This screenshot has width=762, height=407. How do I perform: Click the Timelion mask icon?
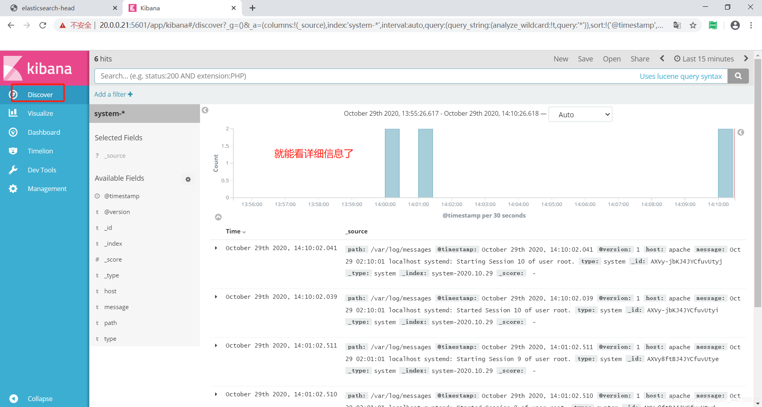(x=13, y=151)
